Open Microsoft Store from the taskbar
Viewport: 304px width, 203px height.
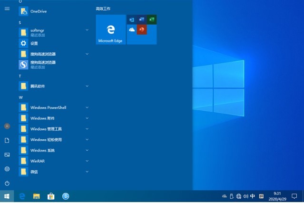pyautogui.click(x=50, y=196)
